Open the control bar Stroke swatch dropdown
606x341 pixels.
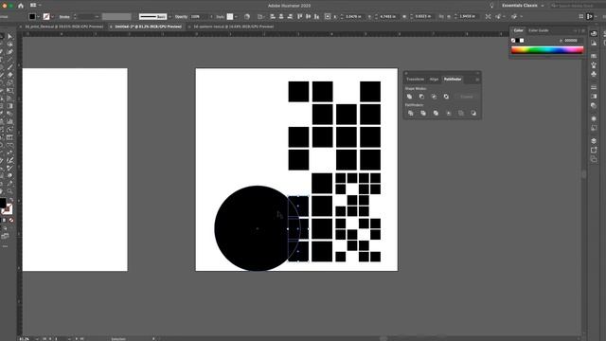(x=53, y=17)
